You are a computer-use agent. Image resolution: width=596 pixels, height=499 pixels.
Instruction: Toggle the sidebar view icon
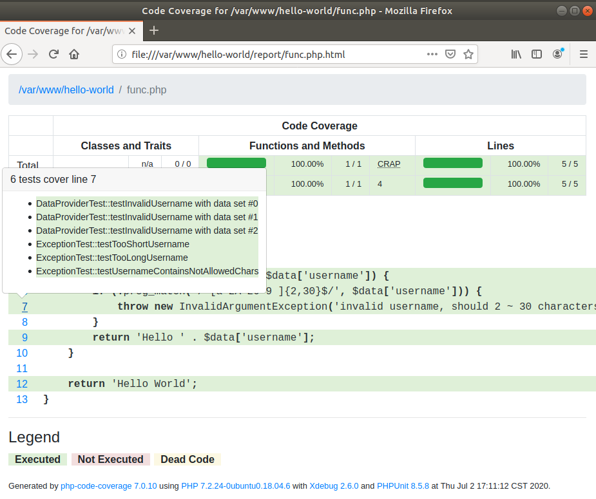pyautogui.click(x=536, y=55)
